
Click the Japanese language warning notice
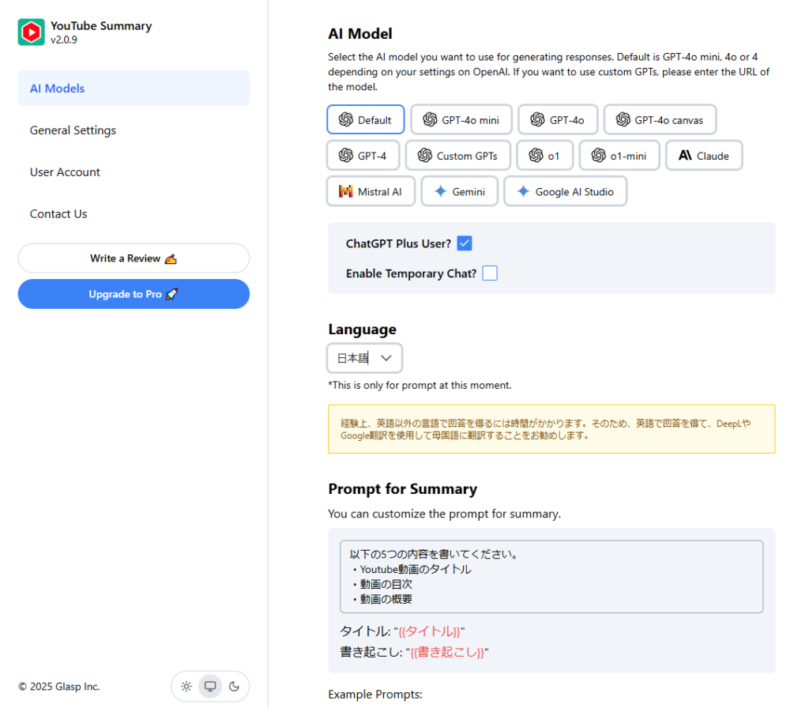(x=551, y=429)
